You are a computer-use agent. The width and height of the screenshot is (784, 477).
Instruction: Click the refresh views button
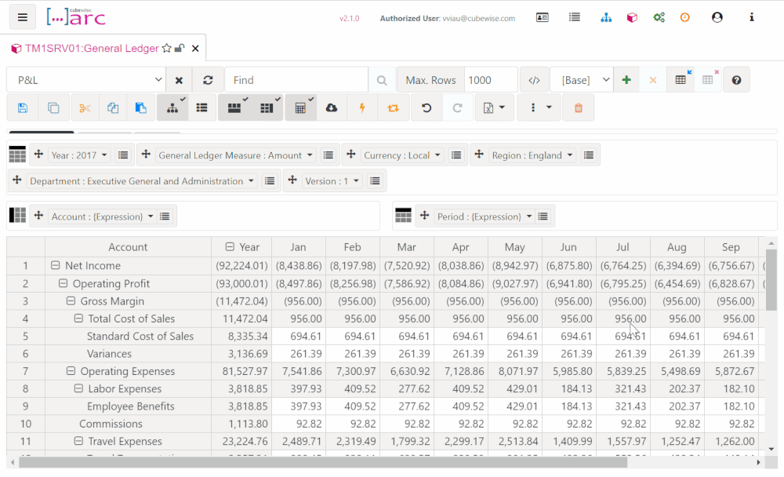208,80
